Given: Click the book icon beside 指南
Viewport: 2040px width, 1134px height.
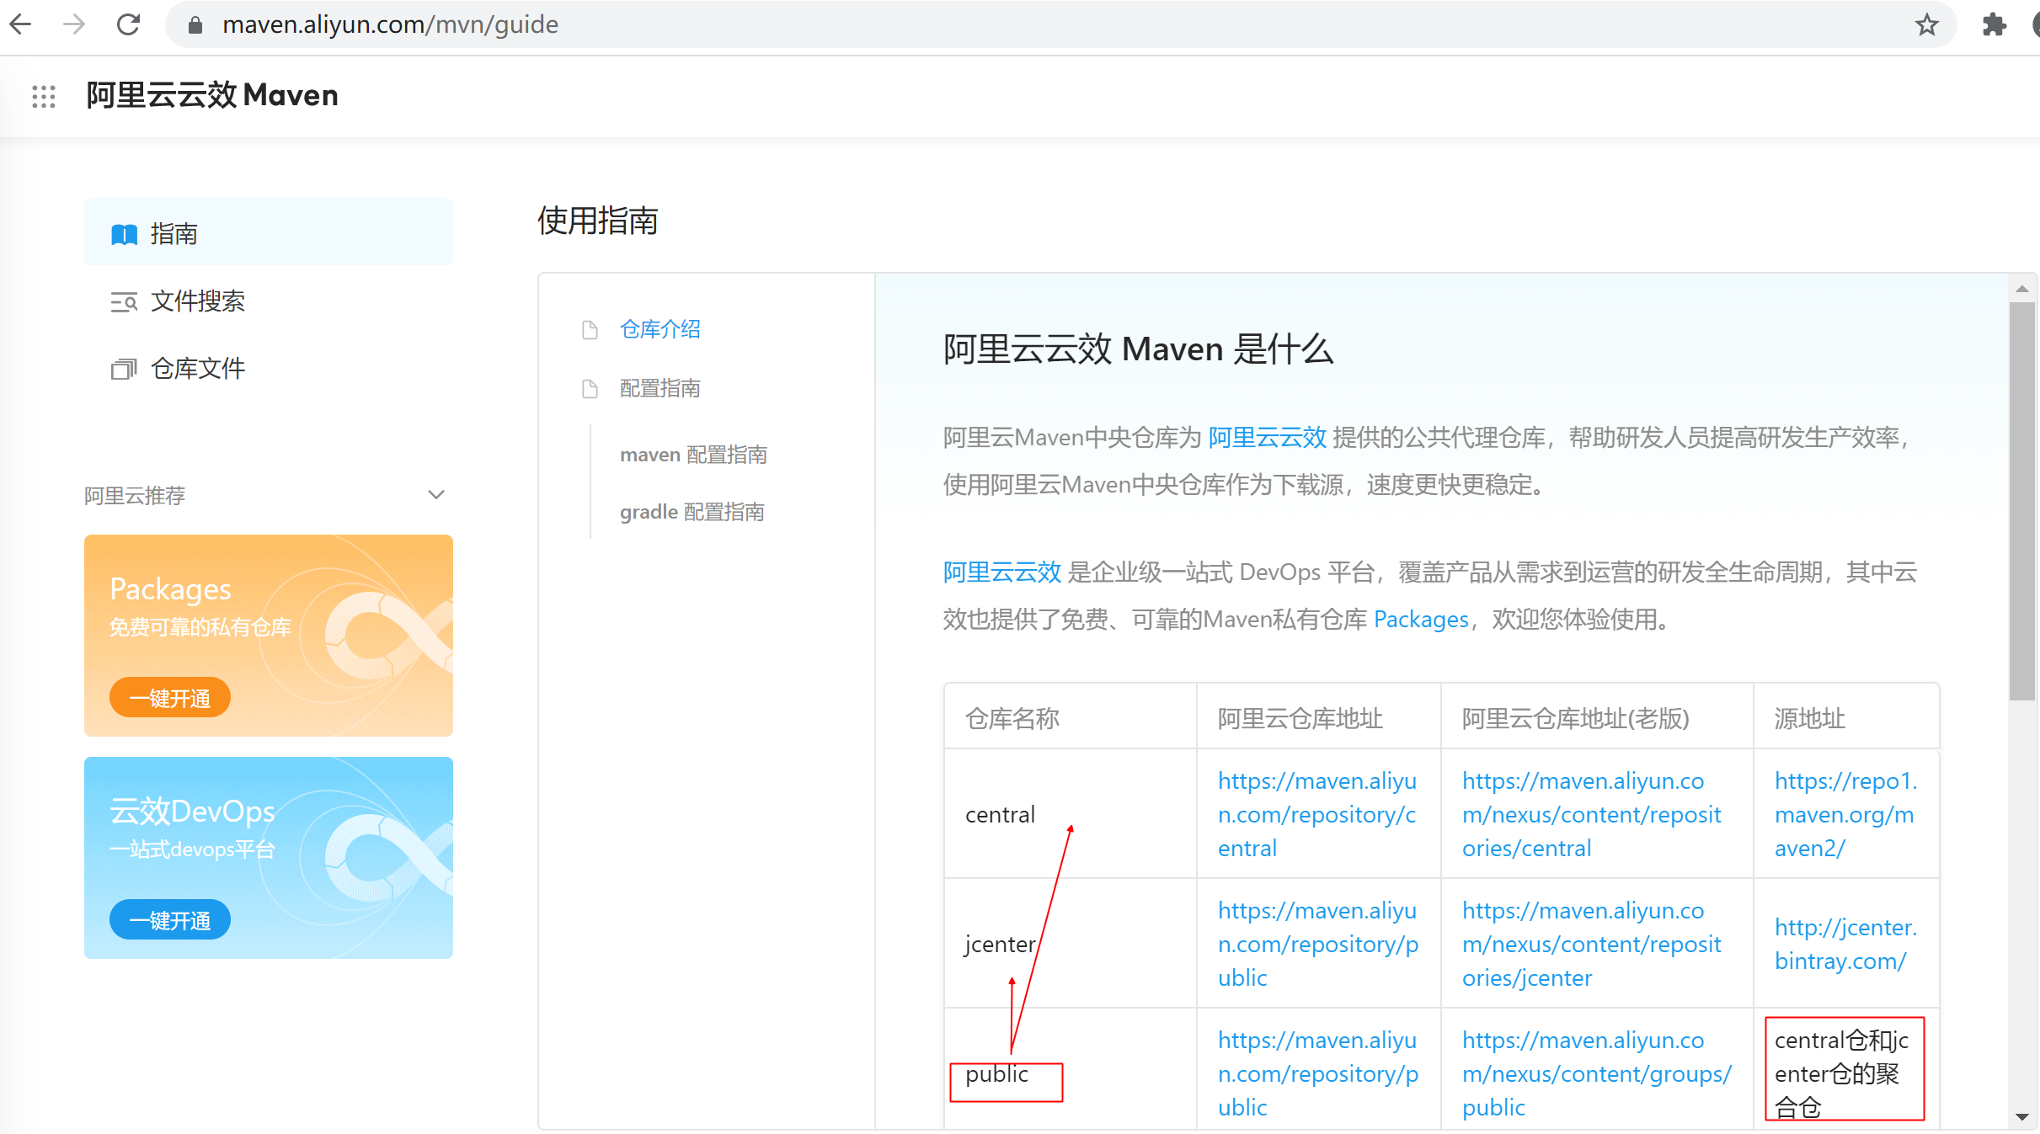Looking at the screenshot, I should pos(124,234).
